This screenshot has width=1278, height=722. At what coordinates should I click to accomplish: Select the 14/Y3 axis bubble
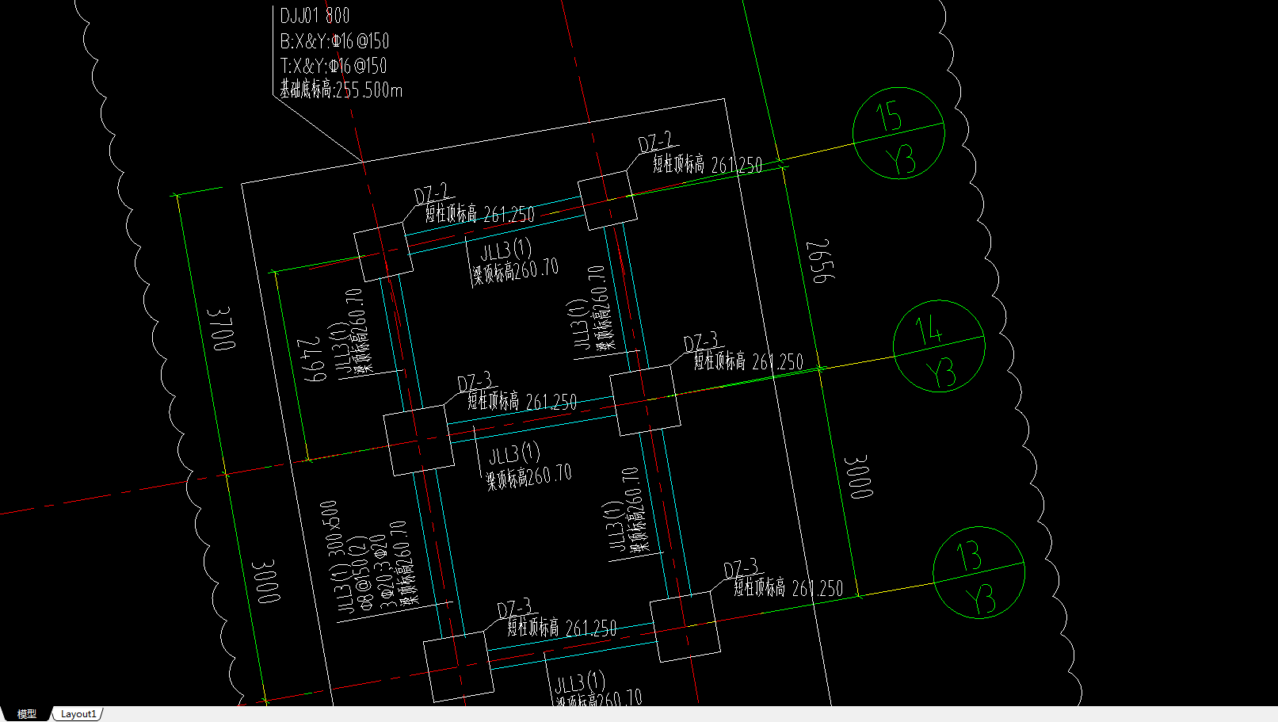coord(939,346)
